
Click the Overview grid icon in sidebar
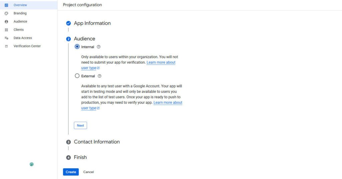coord(6,5)
